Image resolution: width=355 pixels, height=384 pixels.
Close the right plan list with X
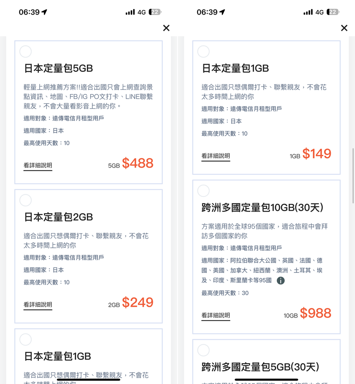(x=344, y=28)
